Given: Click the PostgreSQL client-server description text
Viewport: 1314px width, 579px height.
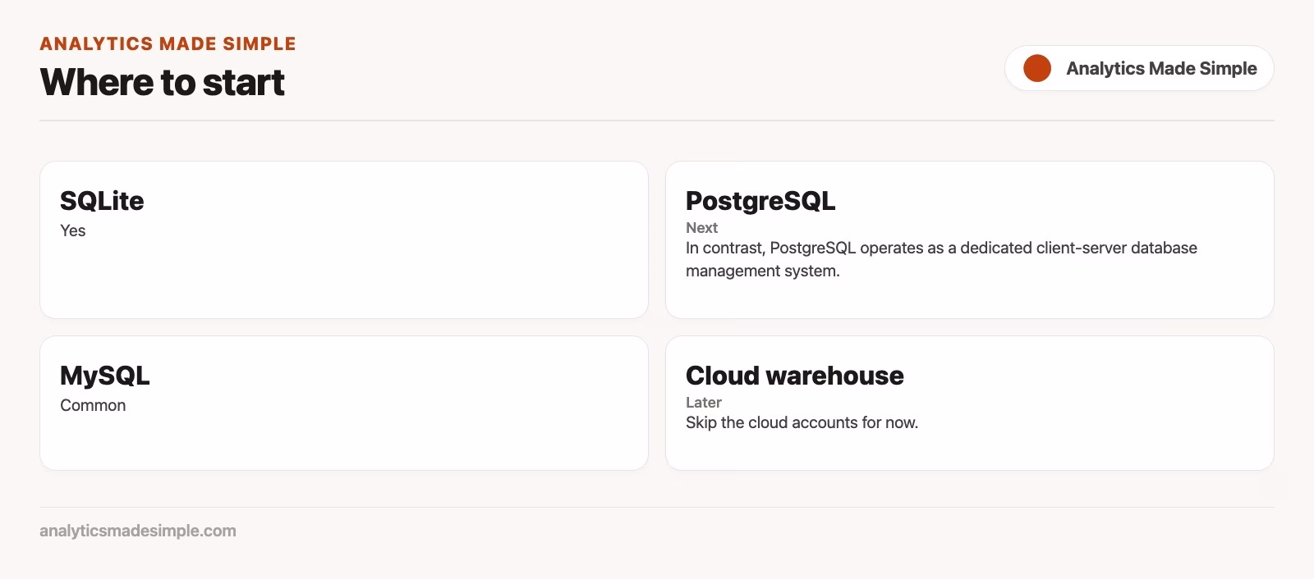Looking at the screenshot, I should [941, 259].
